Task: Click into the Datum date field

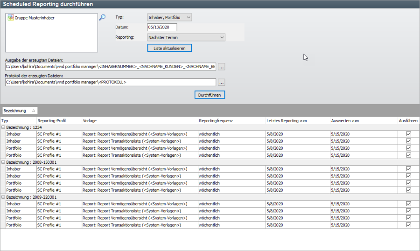Action: 162,28
